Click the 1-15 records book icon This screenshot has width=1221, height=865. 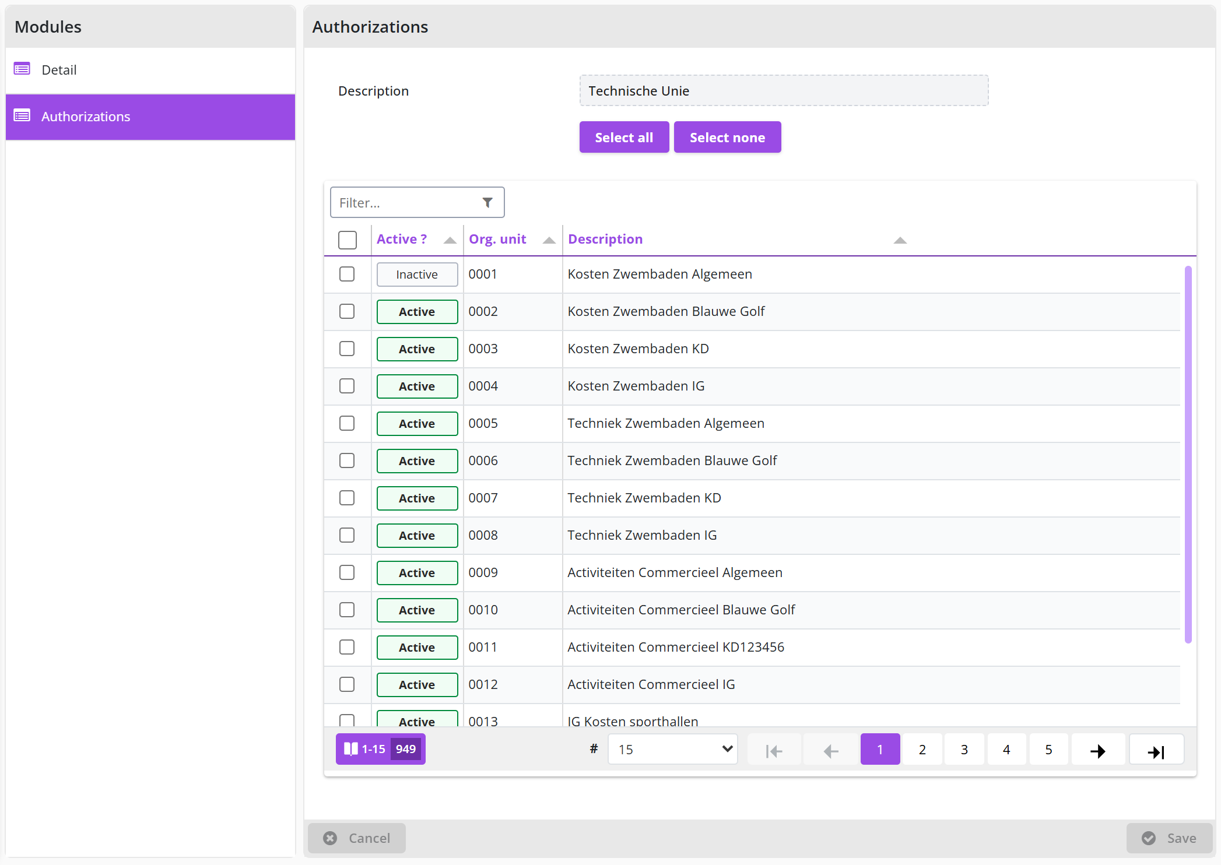[x=350, y=749]
